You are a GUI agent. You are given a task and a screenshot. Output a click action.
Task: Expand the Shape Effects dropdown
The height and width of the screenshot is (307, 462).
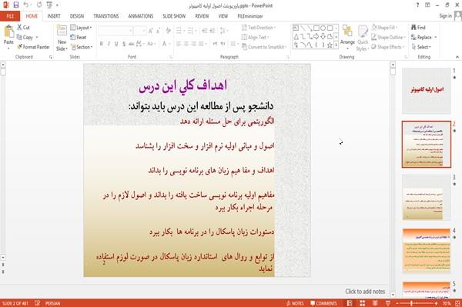pyautogui.click(x=388, y=47)
